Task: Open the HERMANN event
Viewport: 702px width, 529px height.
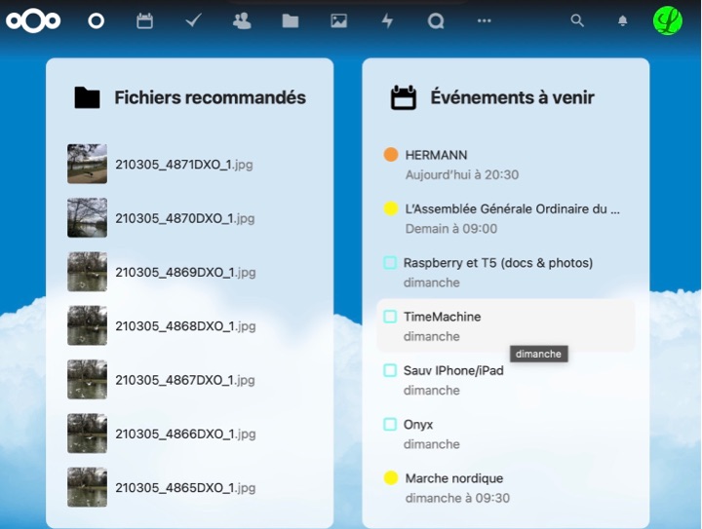Action: (x=436, y=155)
